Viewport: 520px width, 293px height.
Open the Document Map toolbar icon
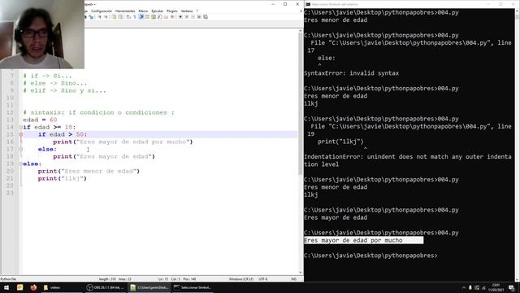click(154, 16)
